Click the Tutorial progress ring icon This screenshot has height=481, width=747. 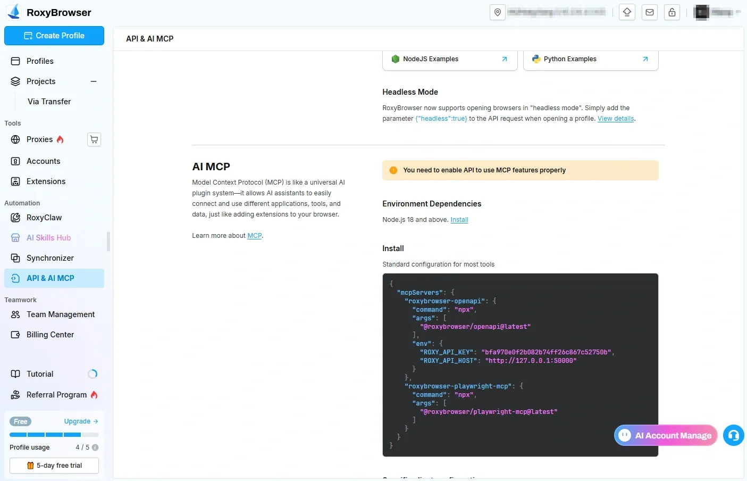tap(93, 374)
